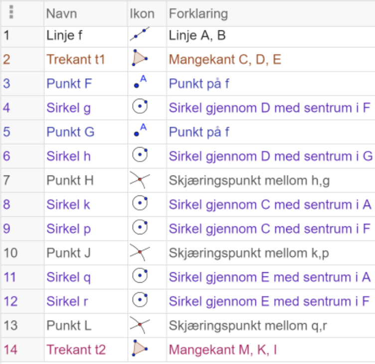Screen dimensions: 375x364
Task: Click the Ikon column header
Action: pyautogui.click(x=142, y=13)
